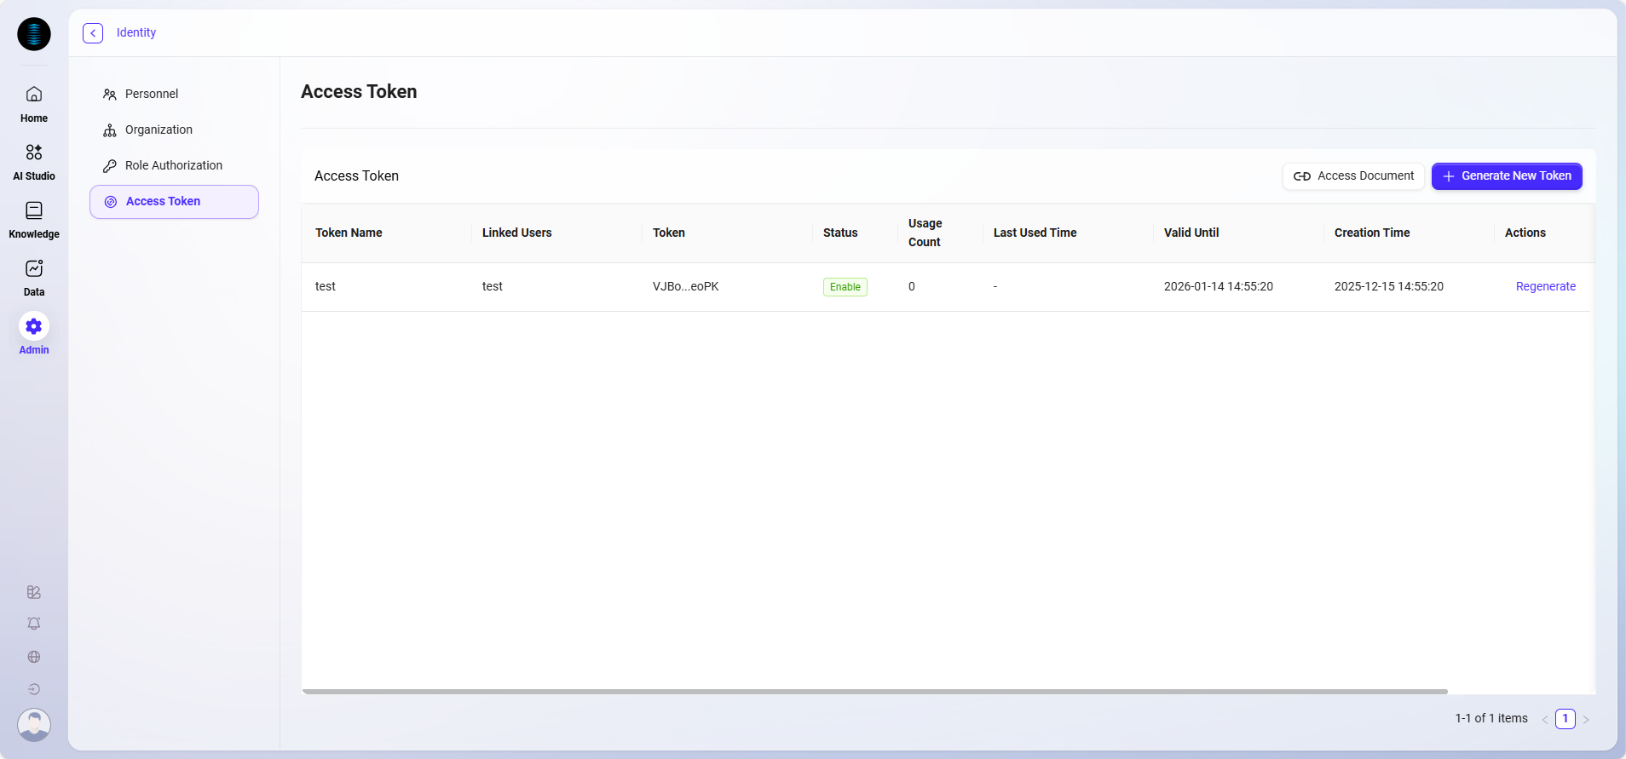This screenshot has width=1626, height=759.
Task: Select page 1 in pagination
Action: [1565, 719]
